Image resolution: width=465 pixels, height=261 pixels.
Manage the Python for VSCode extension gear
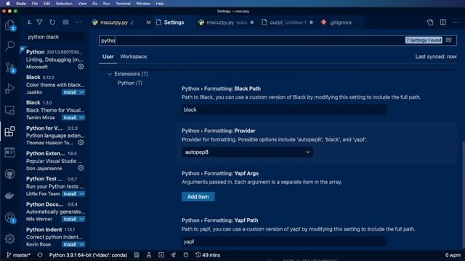pos(81,142)
